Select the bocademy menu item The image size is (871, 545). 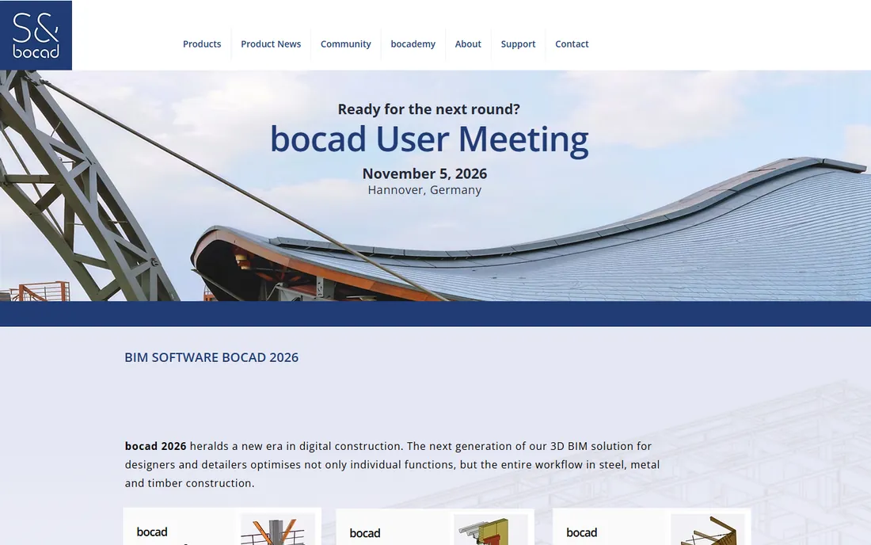(x=413, y=44)
